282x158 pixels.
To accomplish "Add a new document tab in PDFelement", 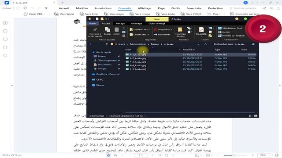I will coord(63,3).
